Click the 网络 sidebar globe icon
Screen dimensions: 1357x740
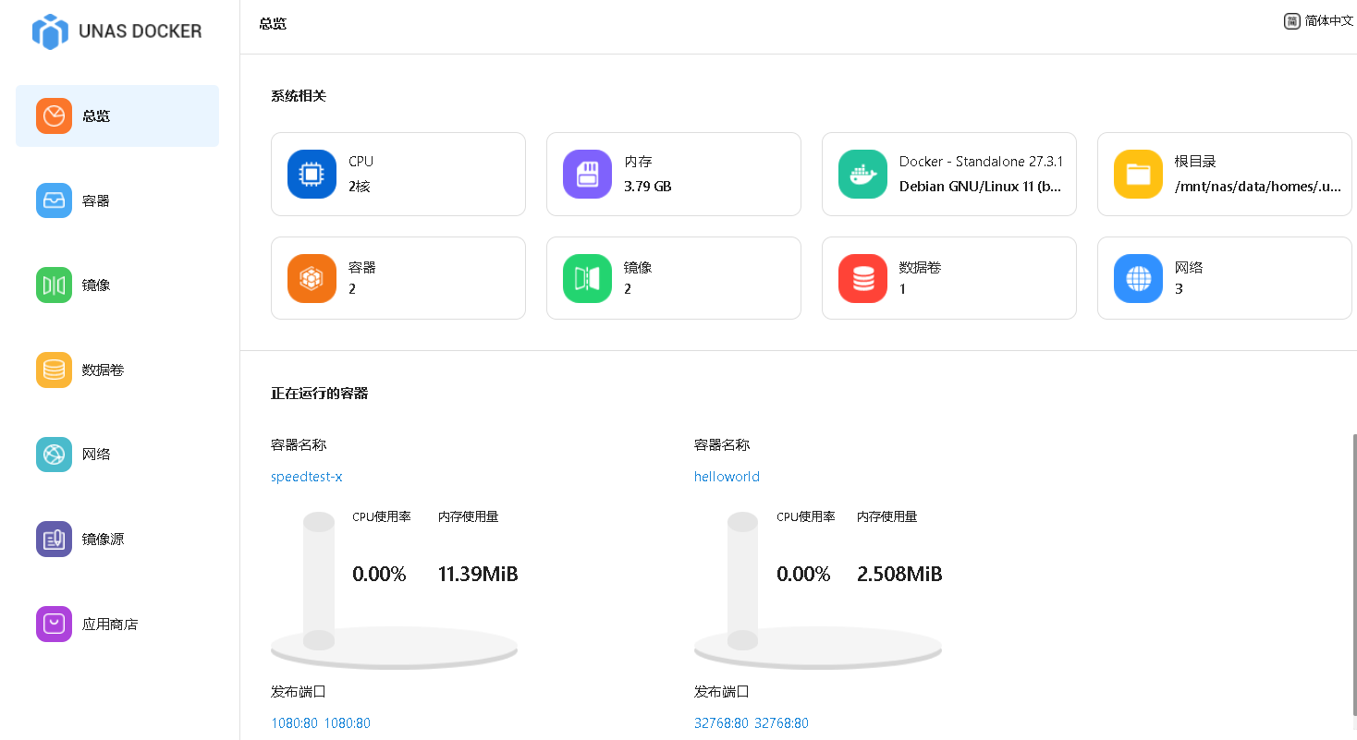point(54,455)
